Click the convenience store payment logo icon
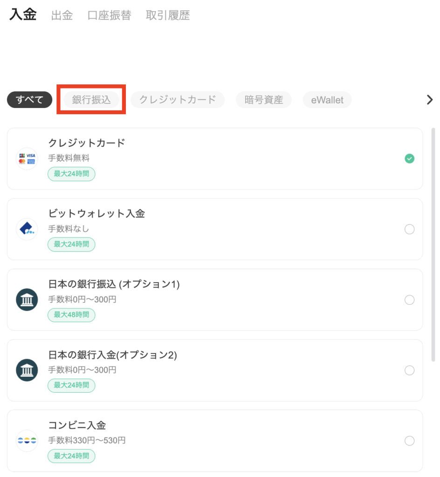Screen dimensions: 440x477 pos(27,441)
